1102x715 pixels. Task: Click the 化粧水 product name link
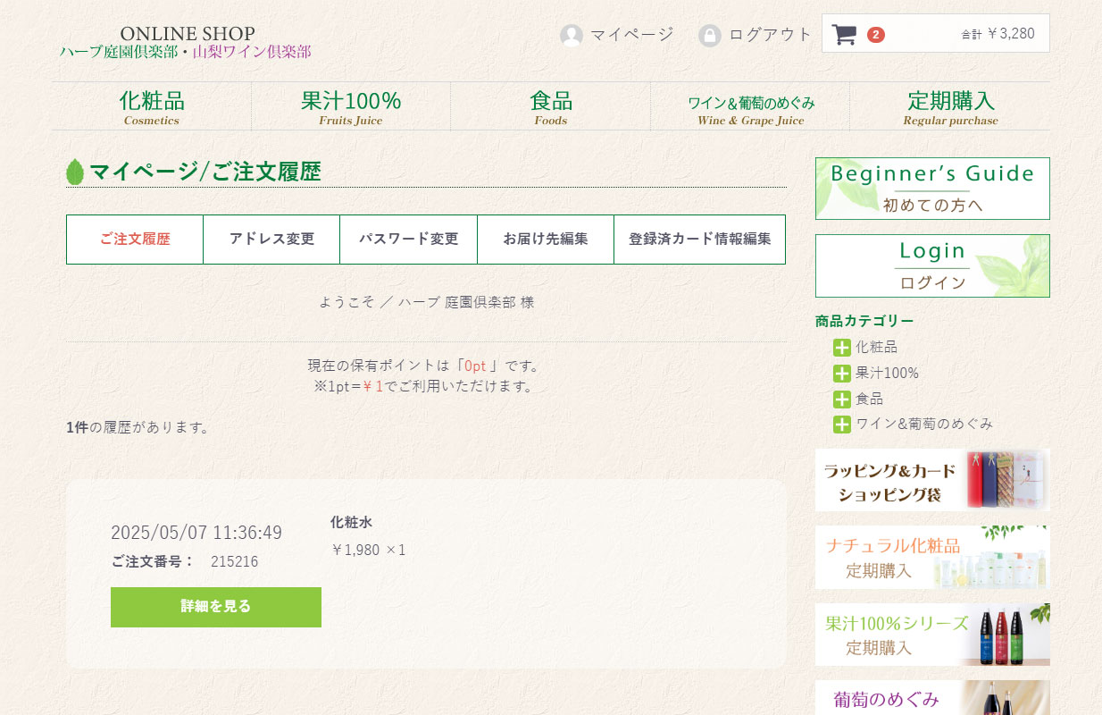click(351, 522)
